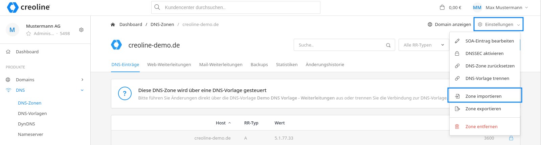Click the Suche input field

pyautogui.click(x=344, y=45)
